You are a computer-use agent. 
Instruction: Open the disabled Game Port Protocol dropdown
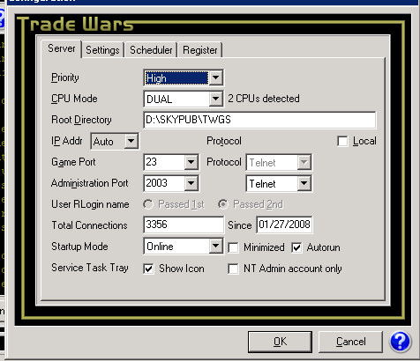point(304,162)
